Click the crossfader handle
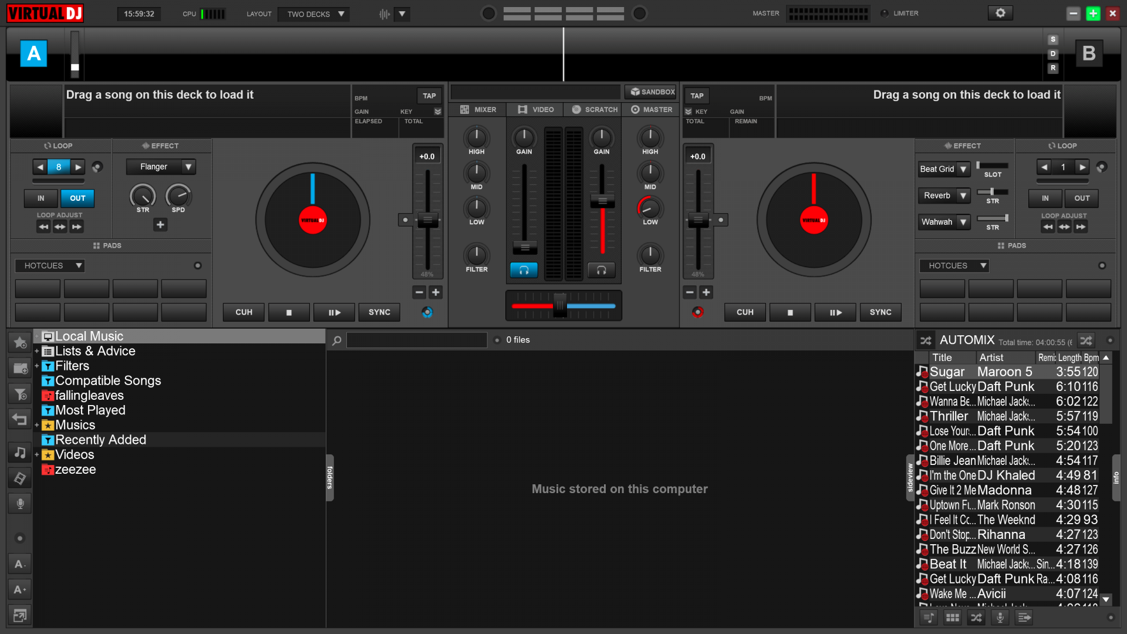Screen dimensions: 1127x634 [560, 305]
